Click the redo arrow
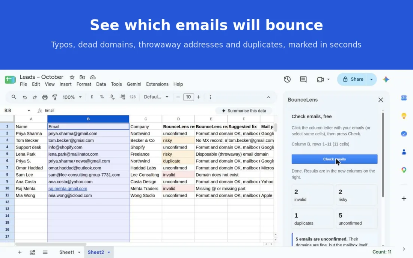Viewport: 413px width, 258px height. tap(35, 97)
